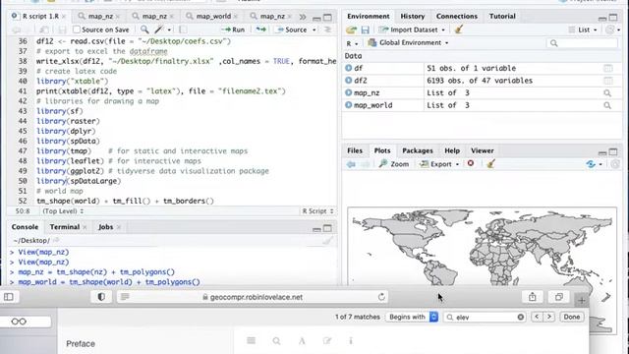
Task: Open a new Safari tab with plus
Action: click(x=582, y=300)
